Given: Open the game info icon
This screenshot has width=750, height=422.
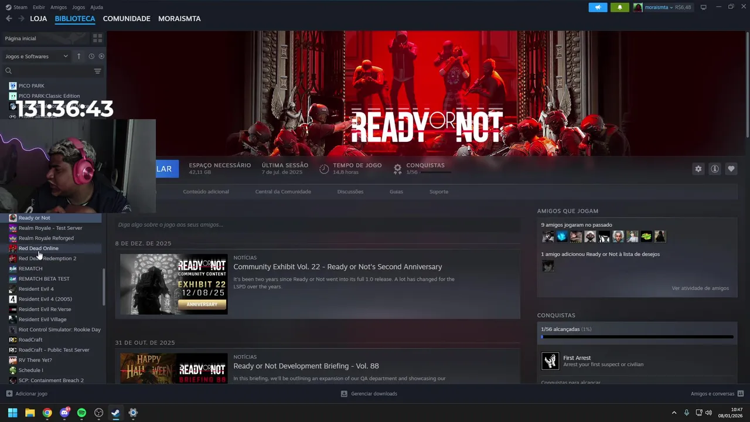Looking at the screenshot, I should pyautogui.click(x=714, y=169).
